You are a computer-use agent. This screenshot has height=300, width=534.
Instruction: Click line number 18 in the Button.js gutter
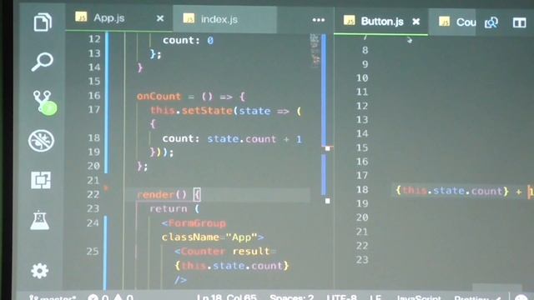point(362,189)
